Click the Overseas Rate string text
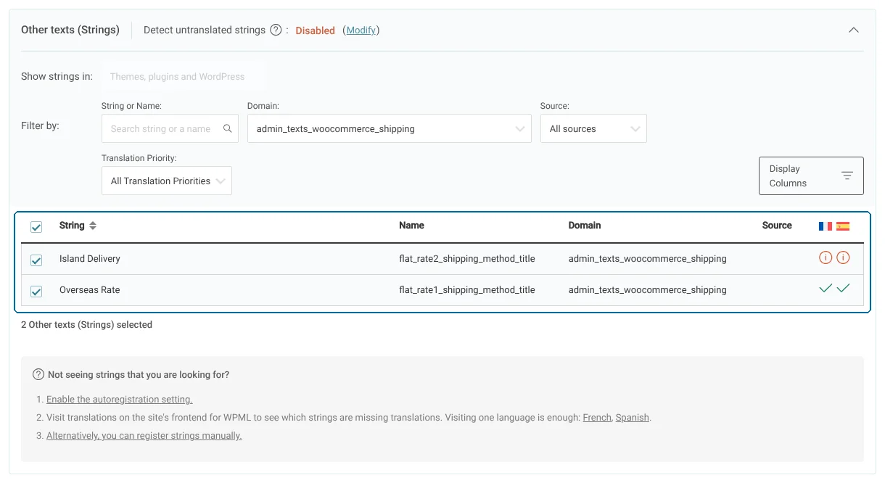 pos(90,289)
